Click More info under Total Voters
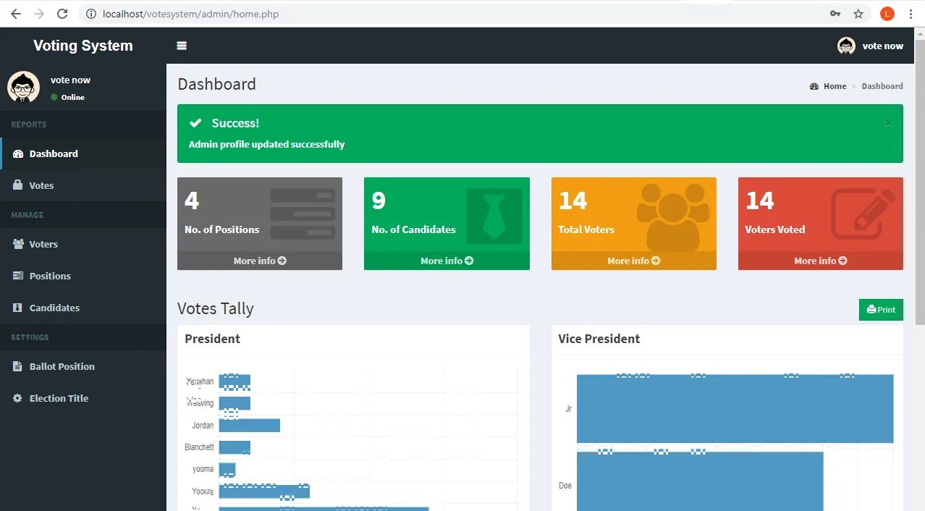 tap(633, 261)
